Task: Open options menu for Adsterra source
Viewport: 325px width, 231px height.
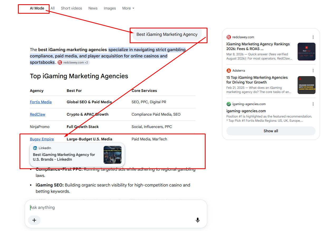Action: click(x=313, y=71)
